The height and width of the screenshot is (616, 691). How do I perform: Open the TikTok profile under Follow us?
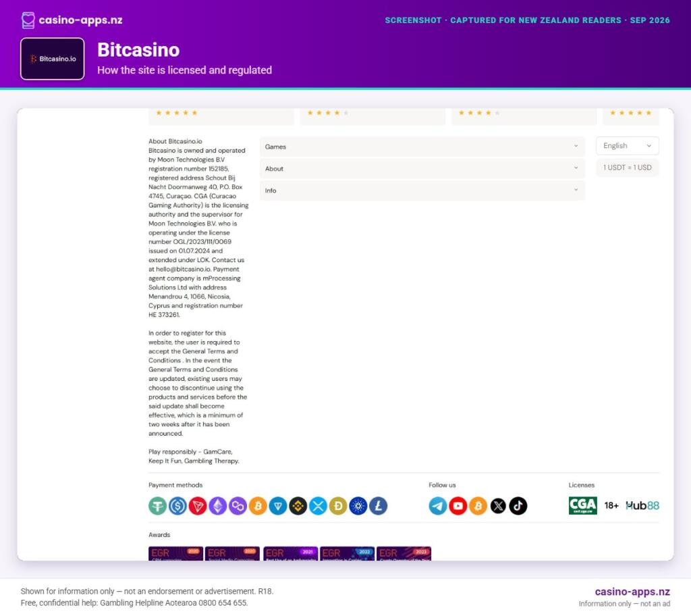pos(518,506)
